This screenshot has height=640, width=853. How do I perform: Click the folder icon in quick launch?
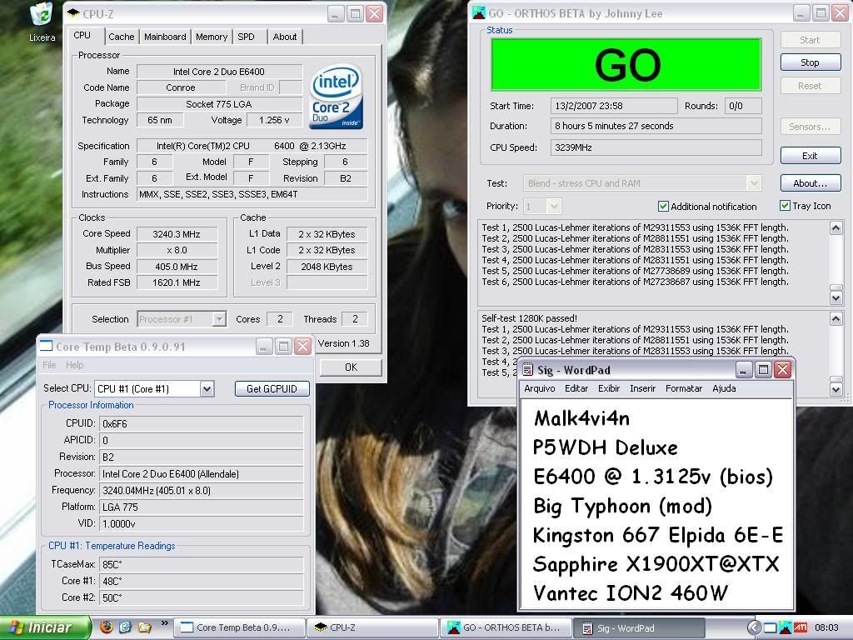pyautogui.click(x=144, y=627)
